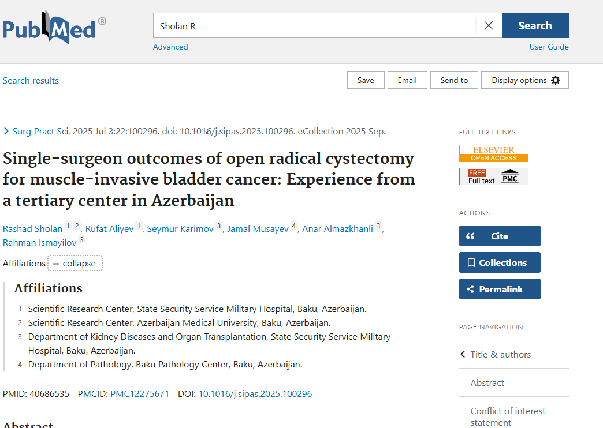
Task: Collapse the Affiliations section
Action: 75,264
